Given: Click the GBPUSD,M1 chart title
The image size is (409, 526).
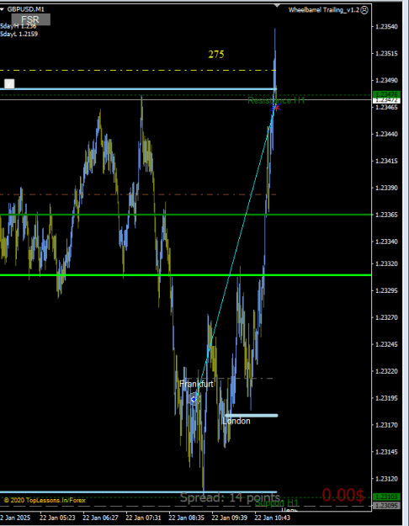Looking at the screenshot, I should click(26, 10).
